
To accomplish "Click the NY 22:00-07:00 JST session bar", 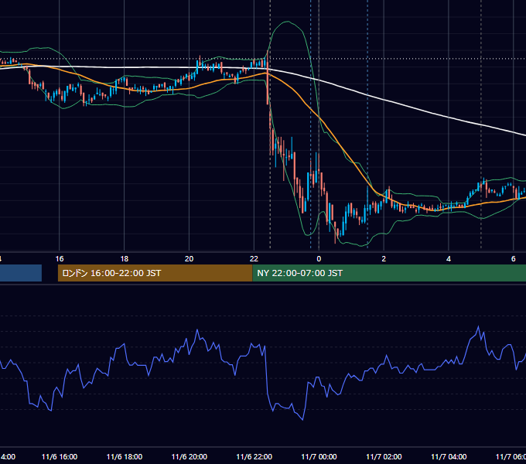I will (389, 273).
